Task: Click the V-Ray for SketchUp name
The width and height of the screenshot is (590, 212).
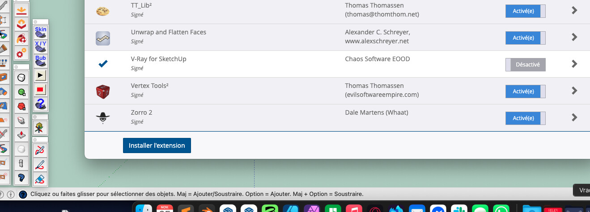Action: [159, 59]
